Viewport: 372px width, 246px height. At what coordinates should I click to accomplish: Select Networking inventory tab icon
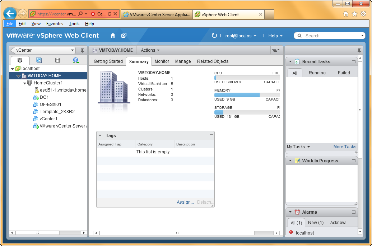pyautogui.click(x=76, y=60)
